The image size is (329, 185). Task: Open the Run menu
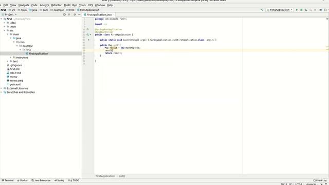75,5
